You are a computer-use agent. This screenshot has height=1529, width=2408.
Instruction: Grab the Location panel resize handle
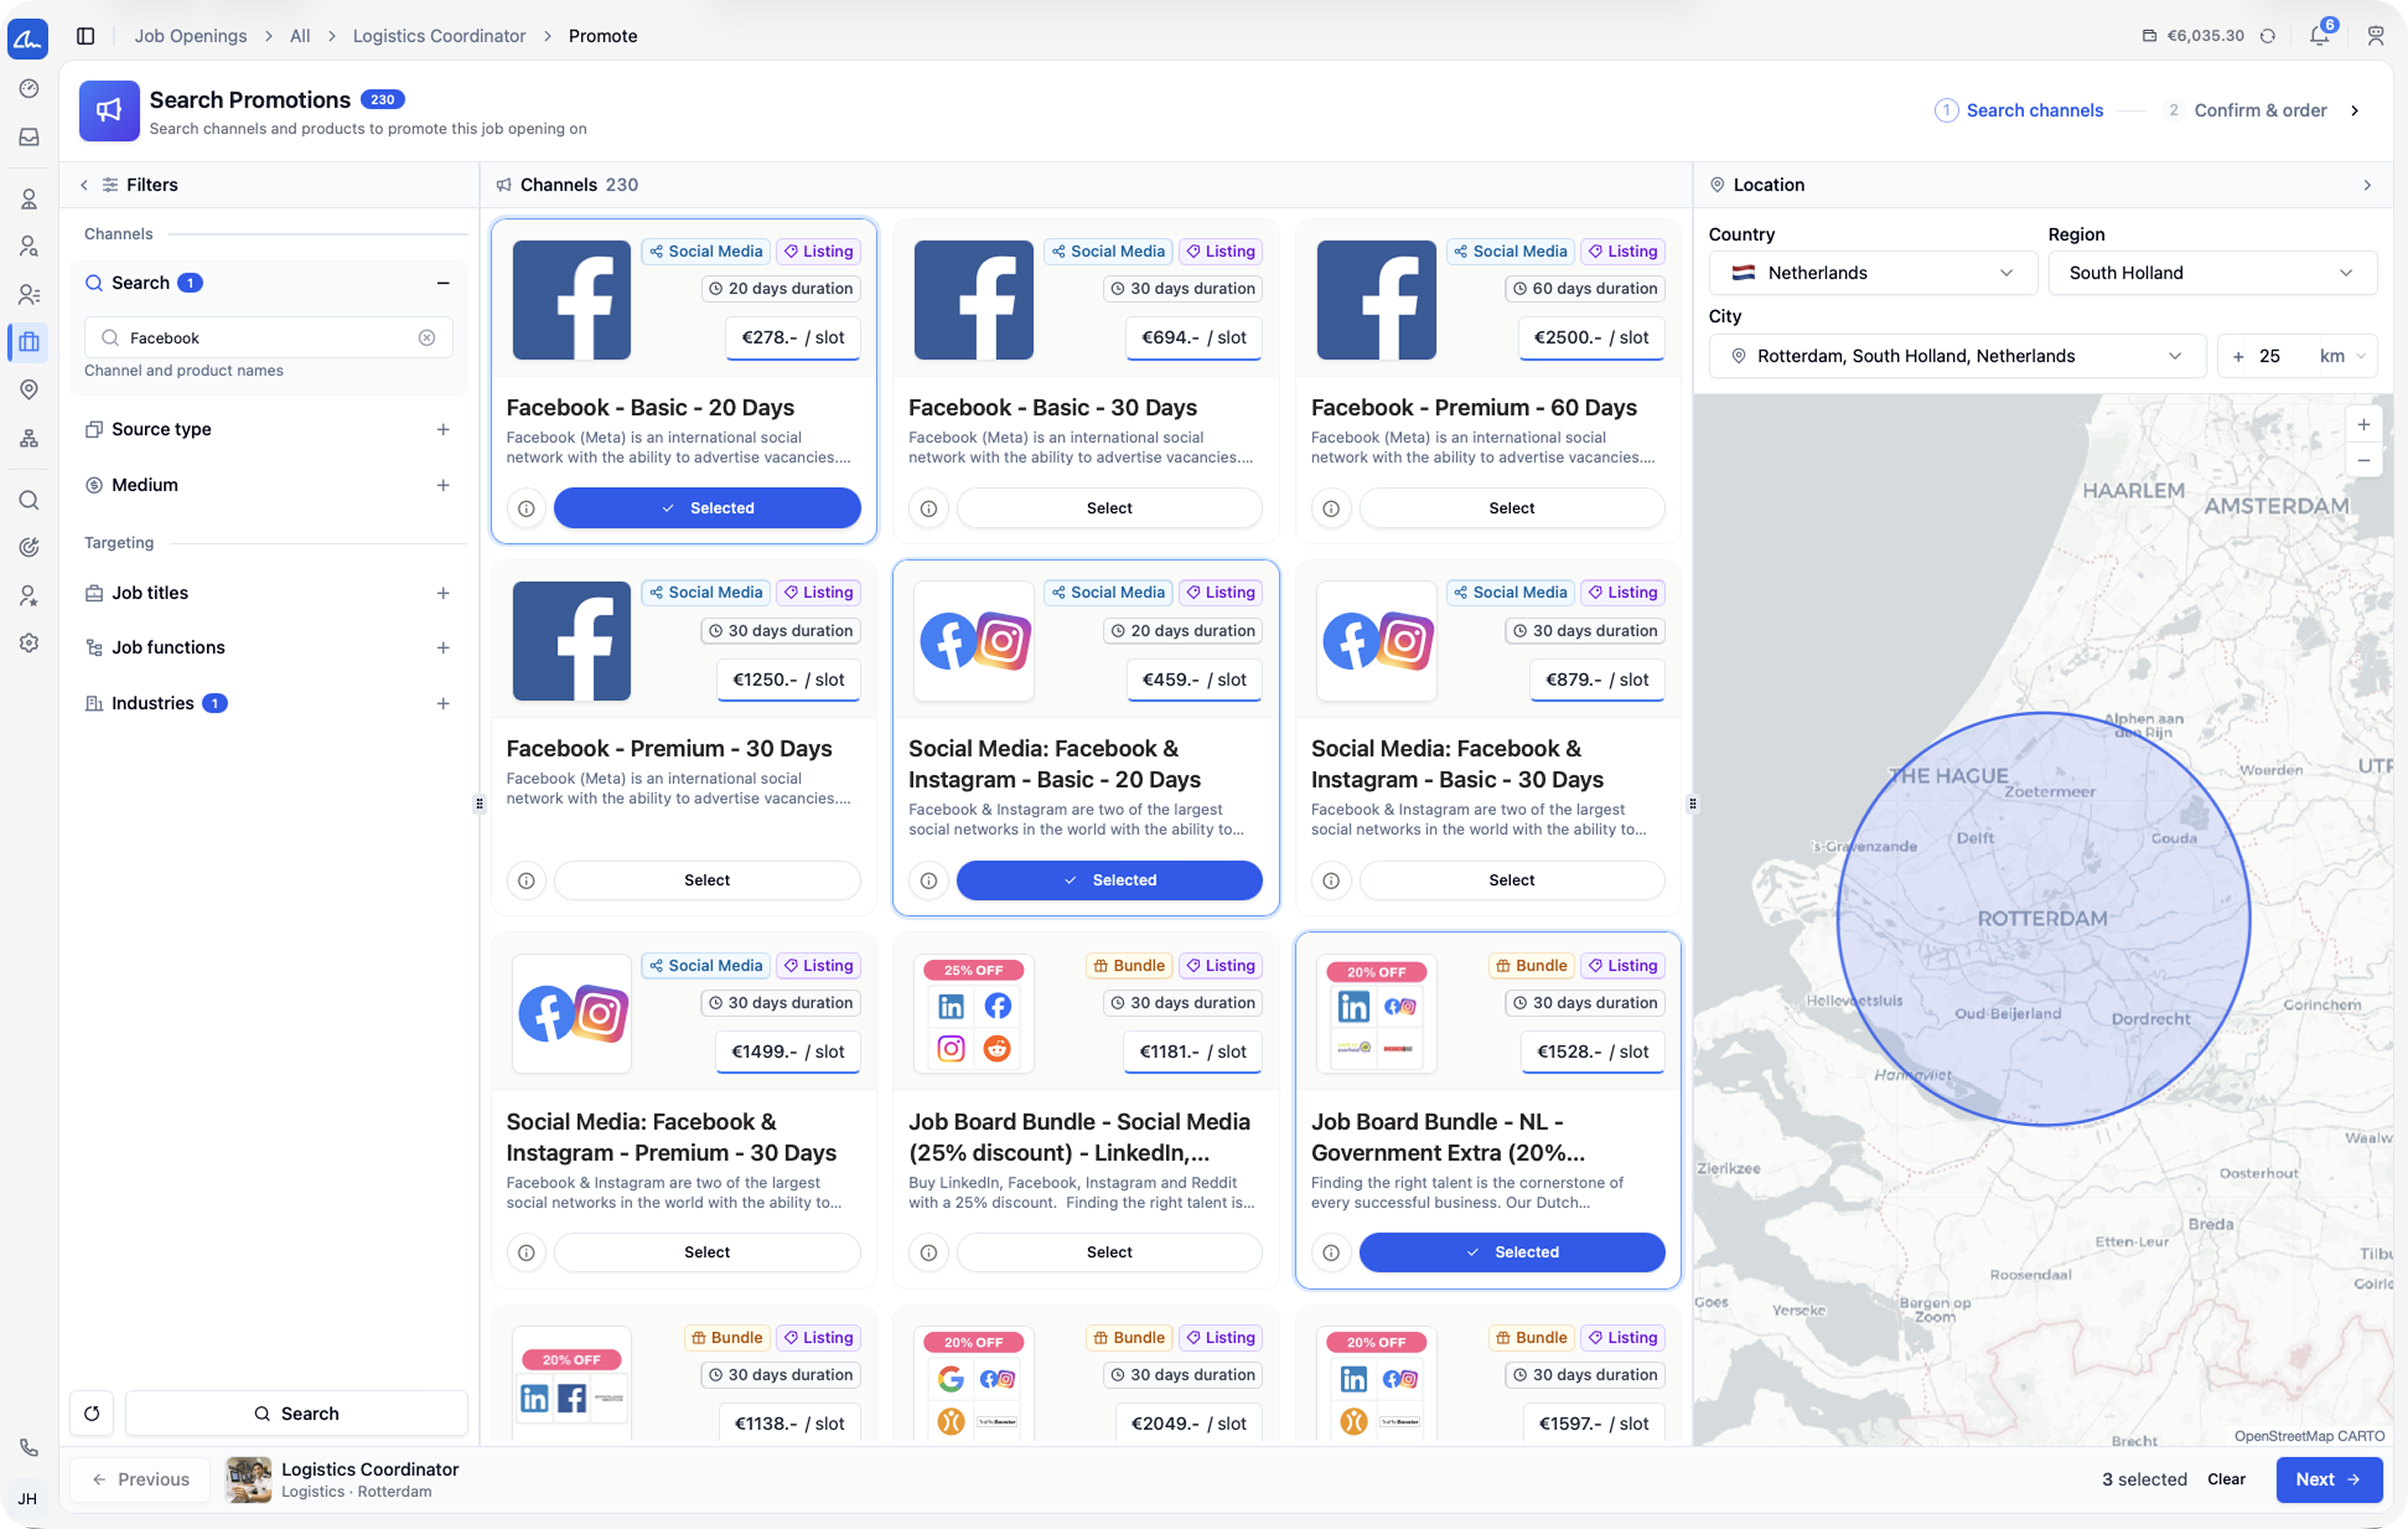click(1692, 803)
